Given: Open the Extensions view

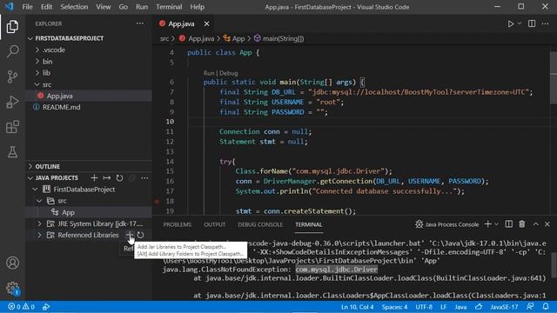Looking at the screenshot, I should (12, 127).
